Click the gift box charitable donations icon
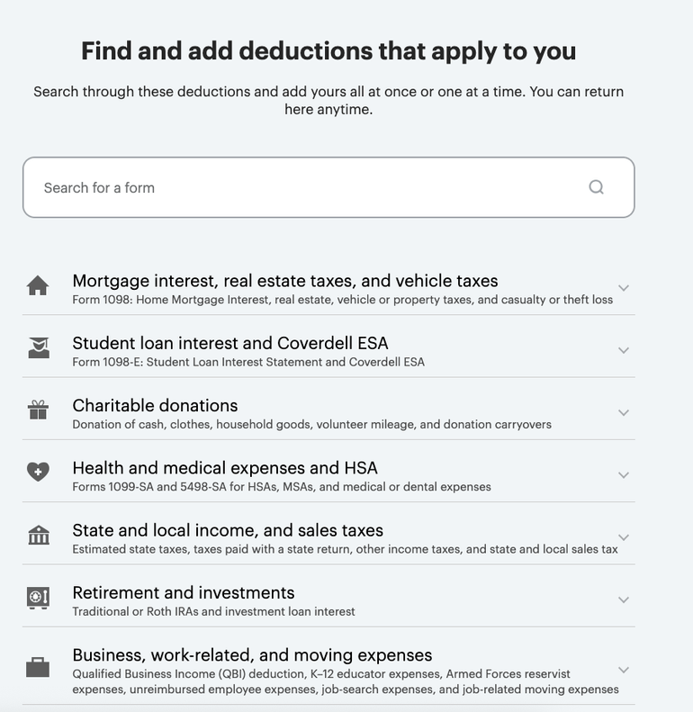693x712 pixels. click(x=38, y=410)
